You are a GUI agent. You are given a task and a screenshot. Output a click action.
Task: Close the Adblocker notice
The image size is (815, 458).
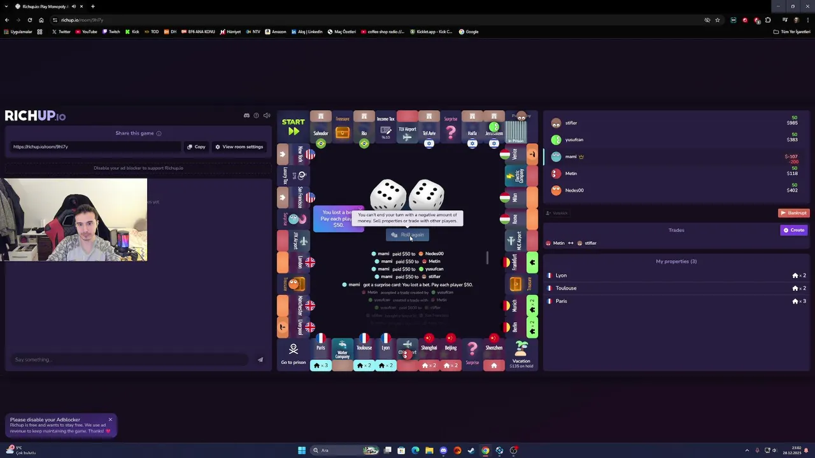[110, 420]
